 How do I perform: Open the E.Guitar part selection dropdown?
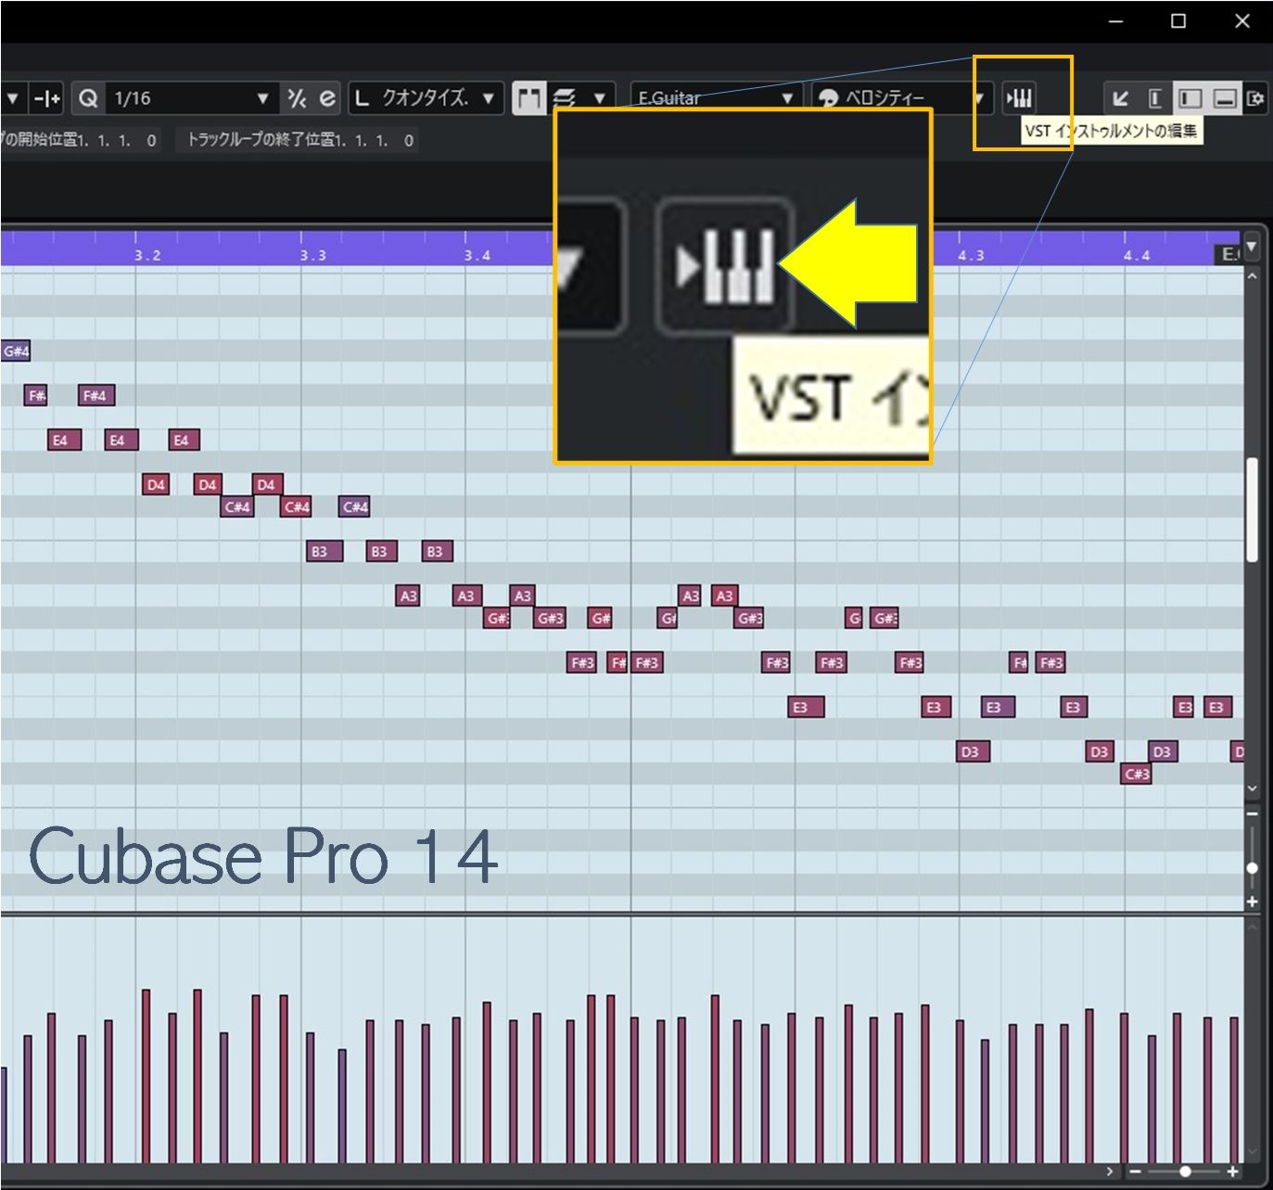pos(786,98)
